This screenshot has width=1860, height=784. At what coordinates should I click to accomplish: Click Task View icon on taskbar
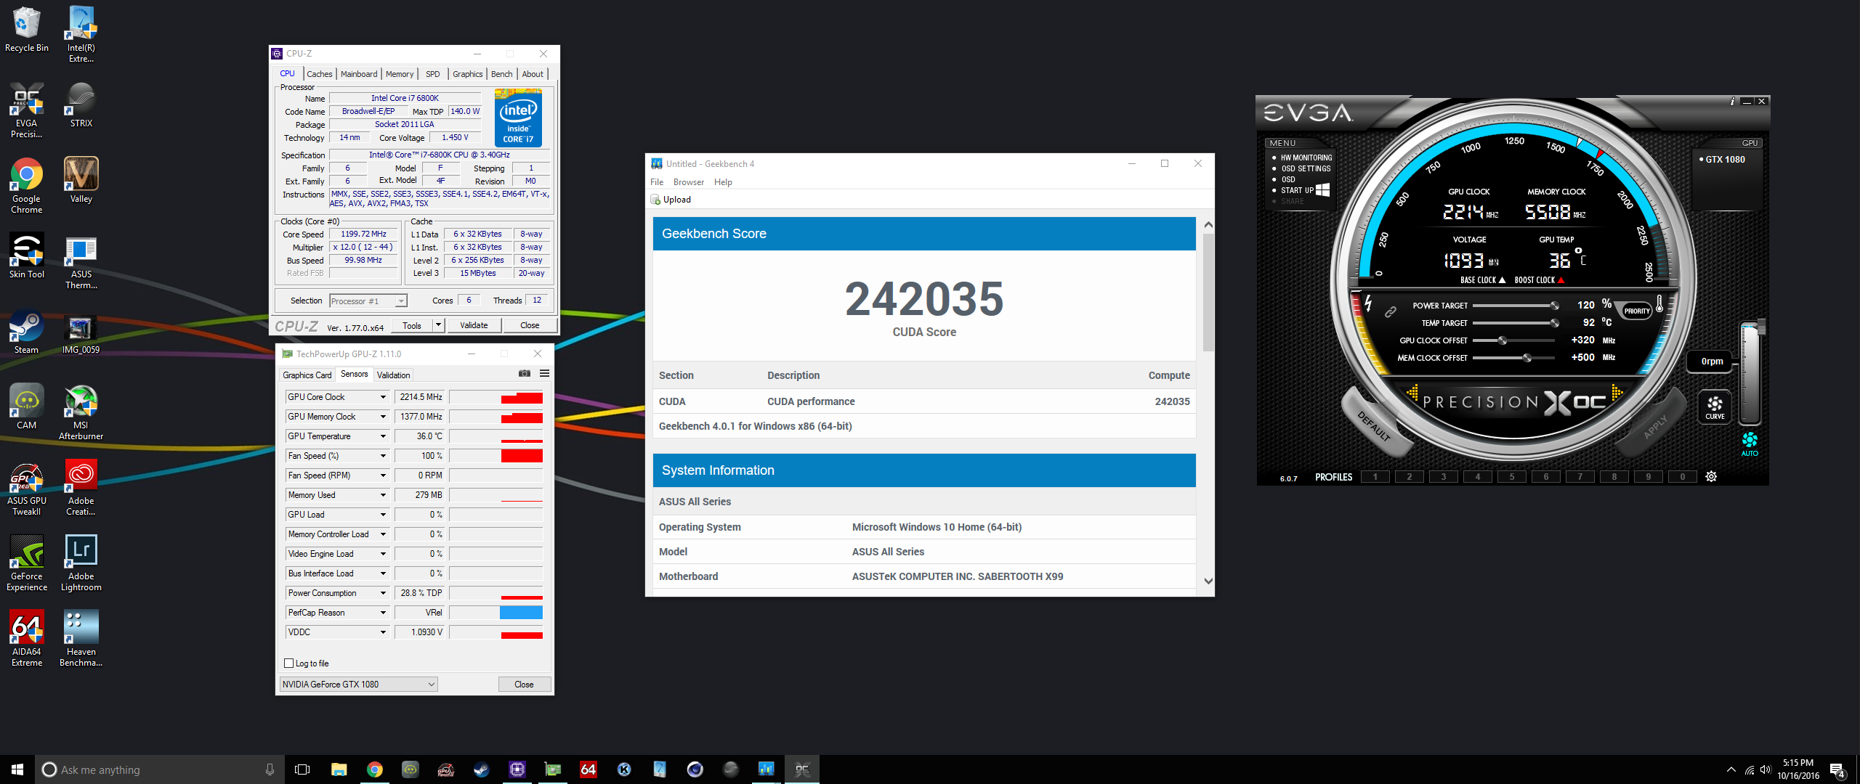pos(303,769)
